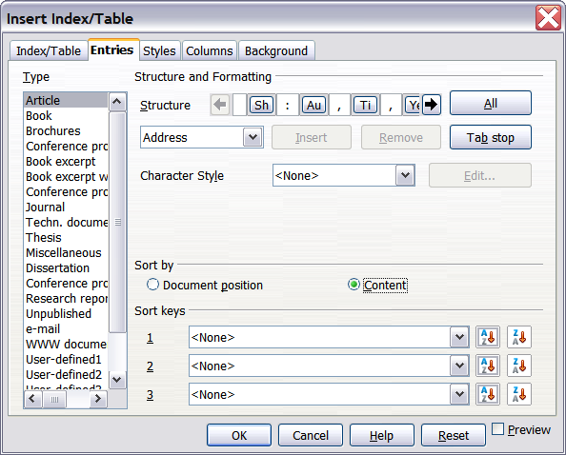Click Type list scroll down arrow

coord(117,379)
